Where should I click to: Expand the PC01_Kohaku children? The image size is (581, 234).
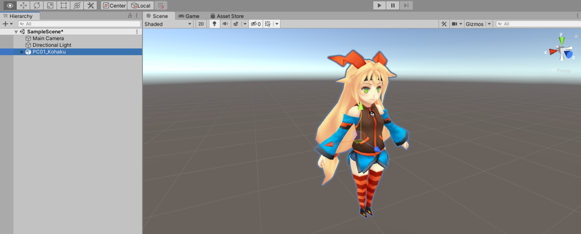tap(22, 52)
